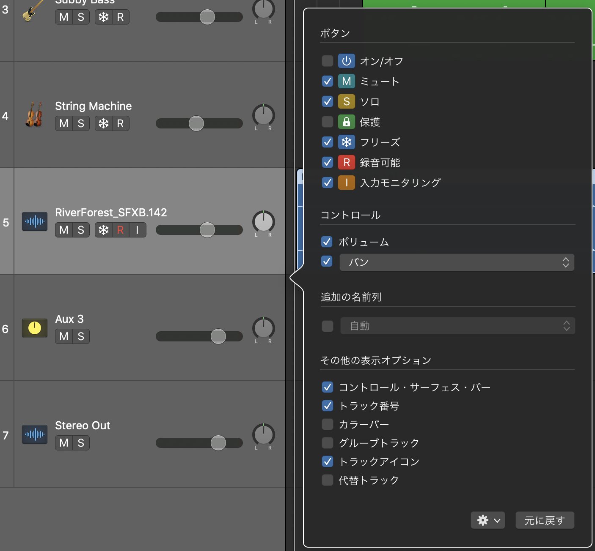Solo the Stereo Out track
Image resolution: width=595 pixels, height=551 pixels.
tap(81, 443)
